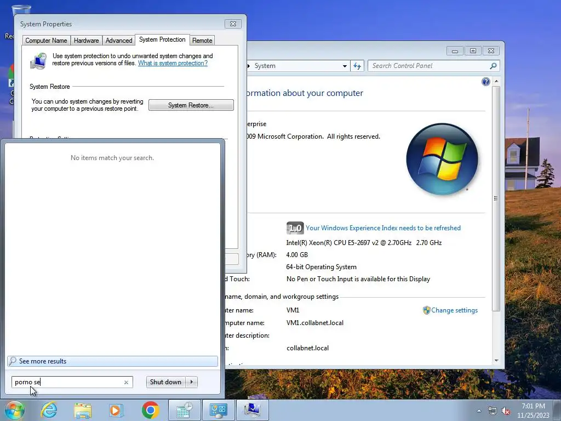Click the Shut down button
This screenshot has width=561, height=421.
165,382
